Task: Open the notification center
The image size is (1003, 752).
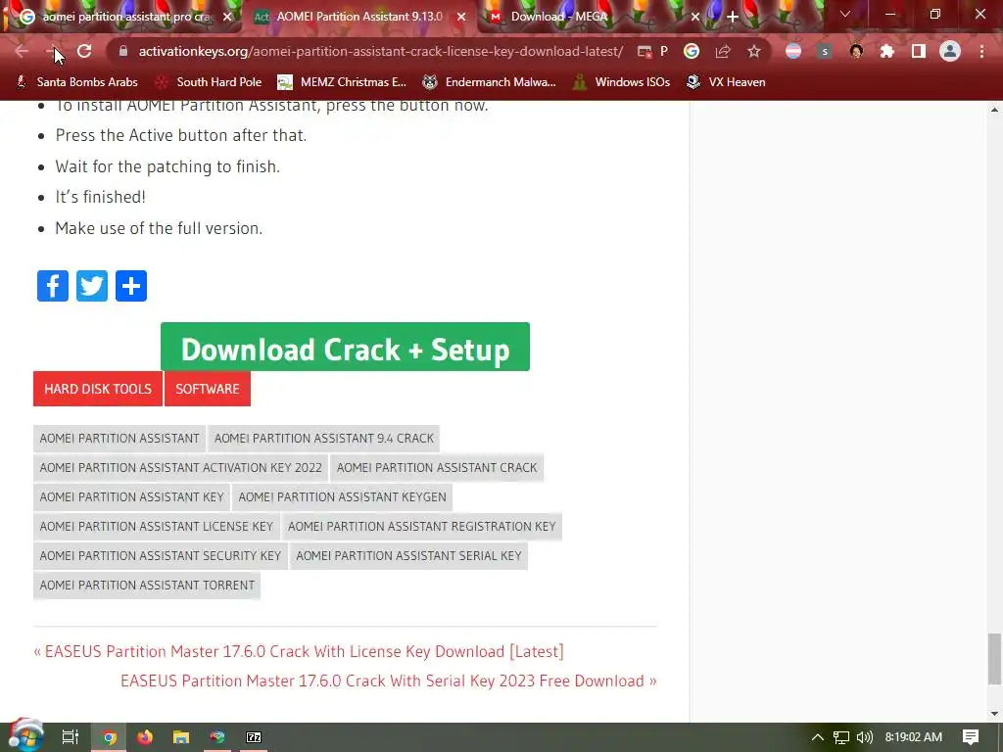Action: [x=971, y=737]
